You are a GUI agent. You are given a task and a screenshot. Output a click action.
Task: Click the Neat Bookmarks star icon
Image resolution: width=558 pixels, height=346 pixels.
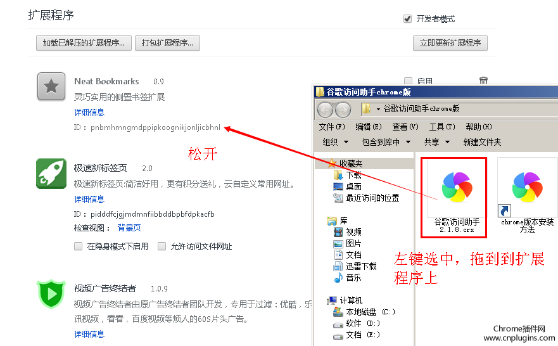[51, 86]
